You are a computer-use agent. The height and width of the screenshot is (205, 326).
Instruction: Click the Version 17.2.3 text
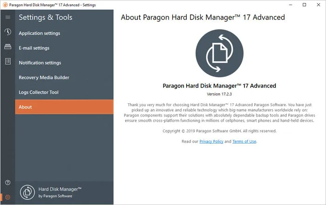219,94
